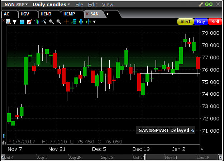Open the Edit menu
224x161 pixels.
93,5
